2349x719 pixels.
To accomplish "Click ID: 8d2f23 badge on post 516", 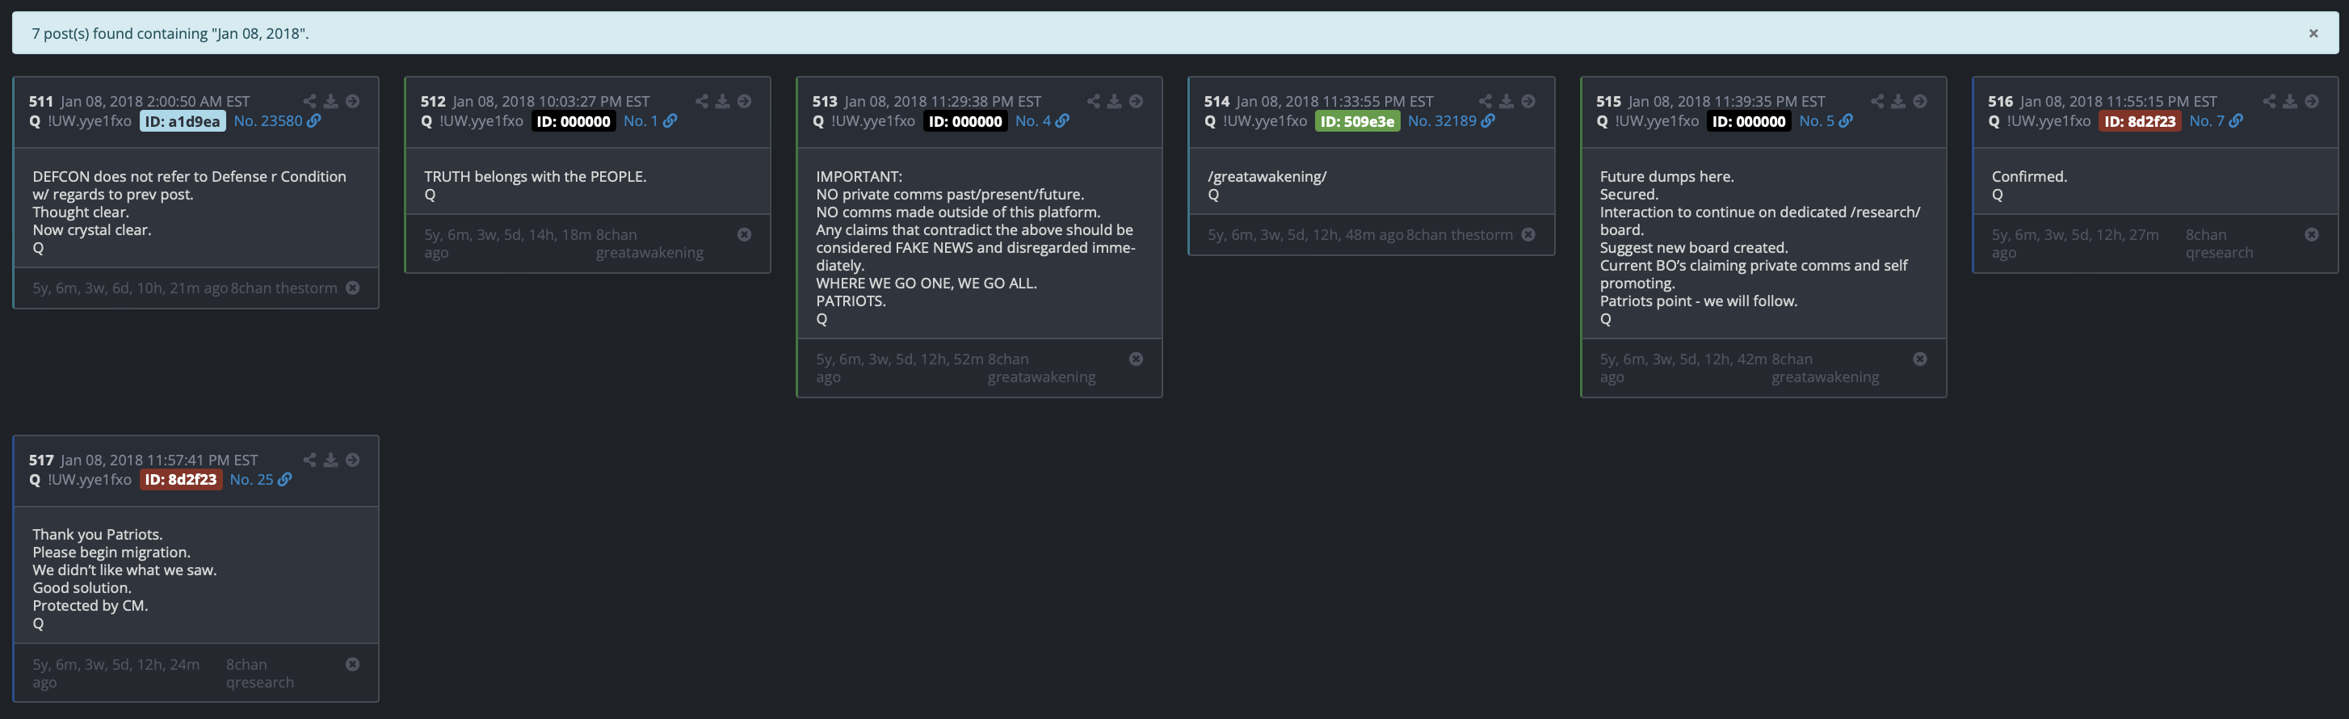I will coord(2140,121).
